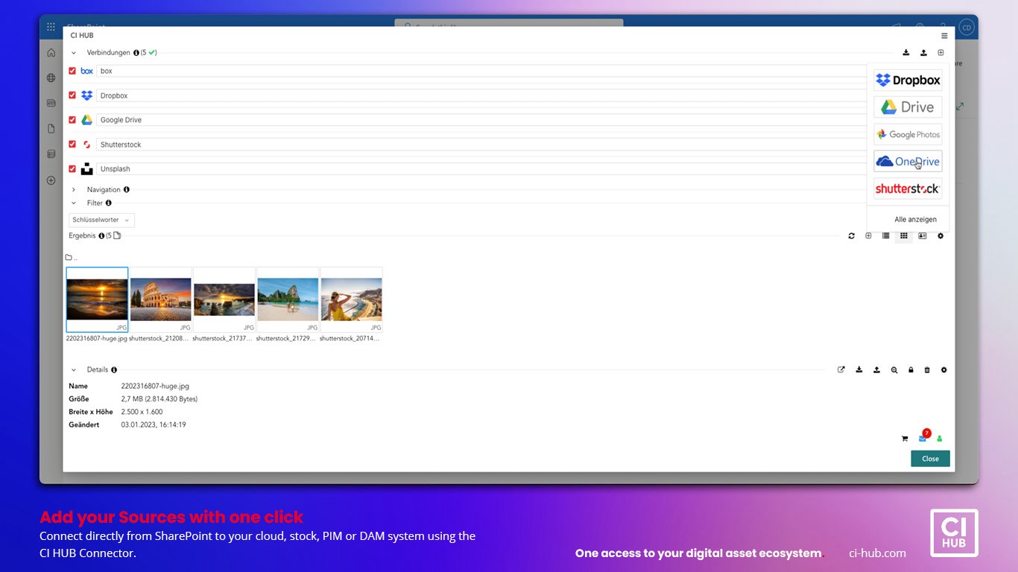This screenshot has height=572, width=1018.
Task: Select the shutterstock_20714 woman thumbnail
Action: (351, 299)
